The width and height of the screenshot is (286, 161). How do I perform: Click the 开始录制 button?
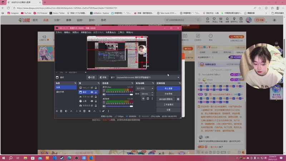(168, 94)
